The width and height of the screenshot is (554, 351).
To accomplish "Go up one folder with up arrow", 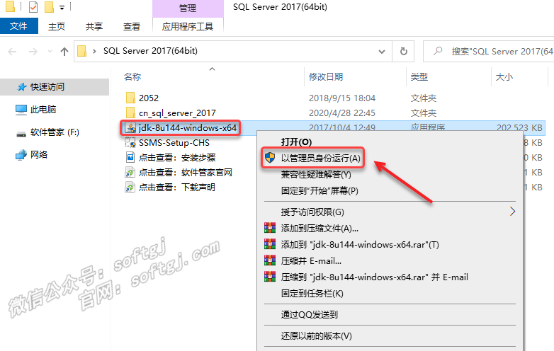I will pos(64,52).
